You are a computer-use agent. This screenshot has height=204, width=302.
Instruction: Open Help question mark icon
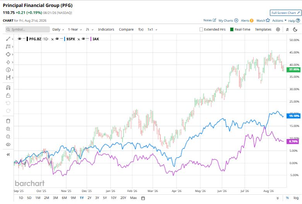click(x=298, y=21)
